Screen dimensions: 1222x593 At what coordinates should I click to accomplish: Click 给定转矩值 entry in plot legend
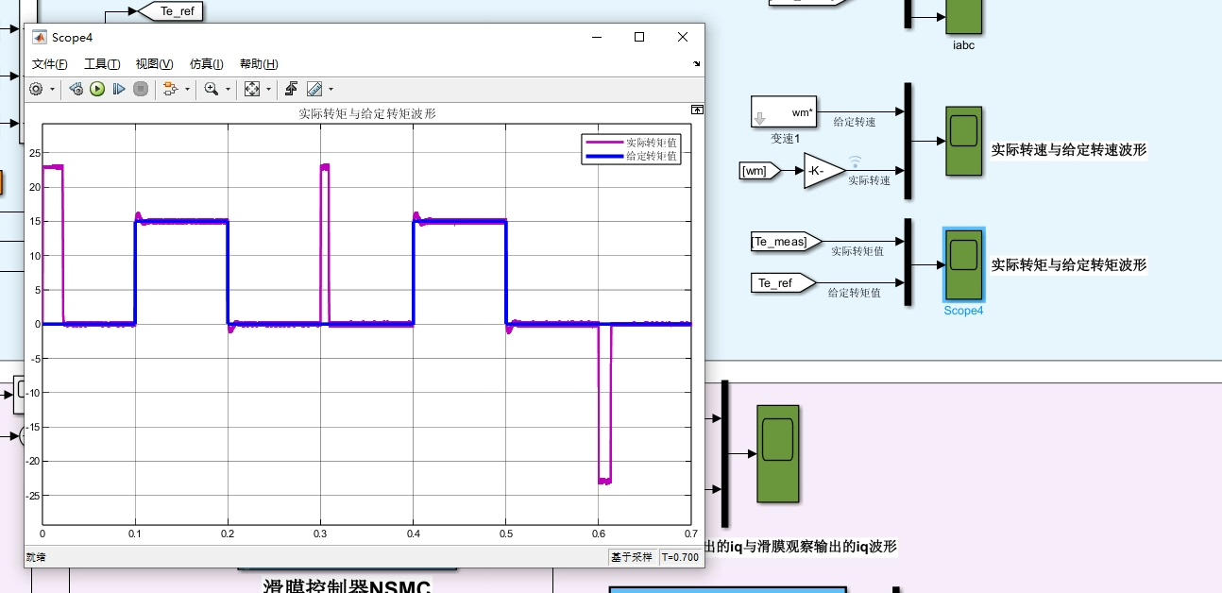[630, 156]
